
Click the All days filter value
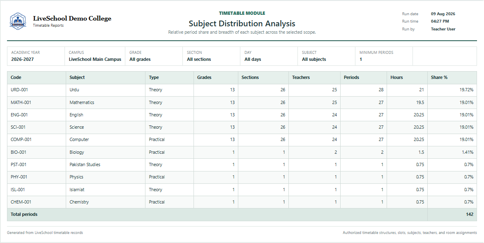coord(253,59)
